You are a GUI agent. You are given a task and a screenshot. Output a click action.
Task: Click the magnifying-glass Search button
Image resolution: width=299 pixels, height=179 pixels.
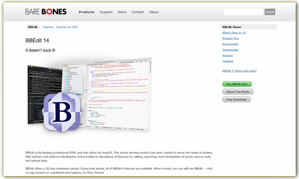pos(269,12)
